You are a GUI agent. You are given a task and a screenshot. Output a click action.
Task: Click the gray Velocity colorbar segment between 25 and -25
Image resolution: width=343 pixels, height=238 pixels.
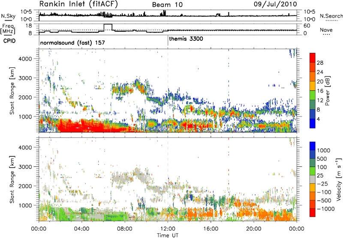313,179
